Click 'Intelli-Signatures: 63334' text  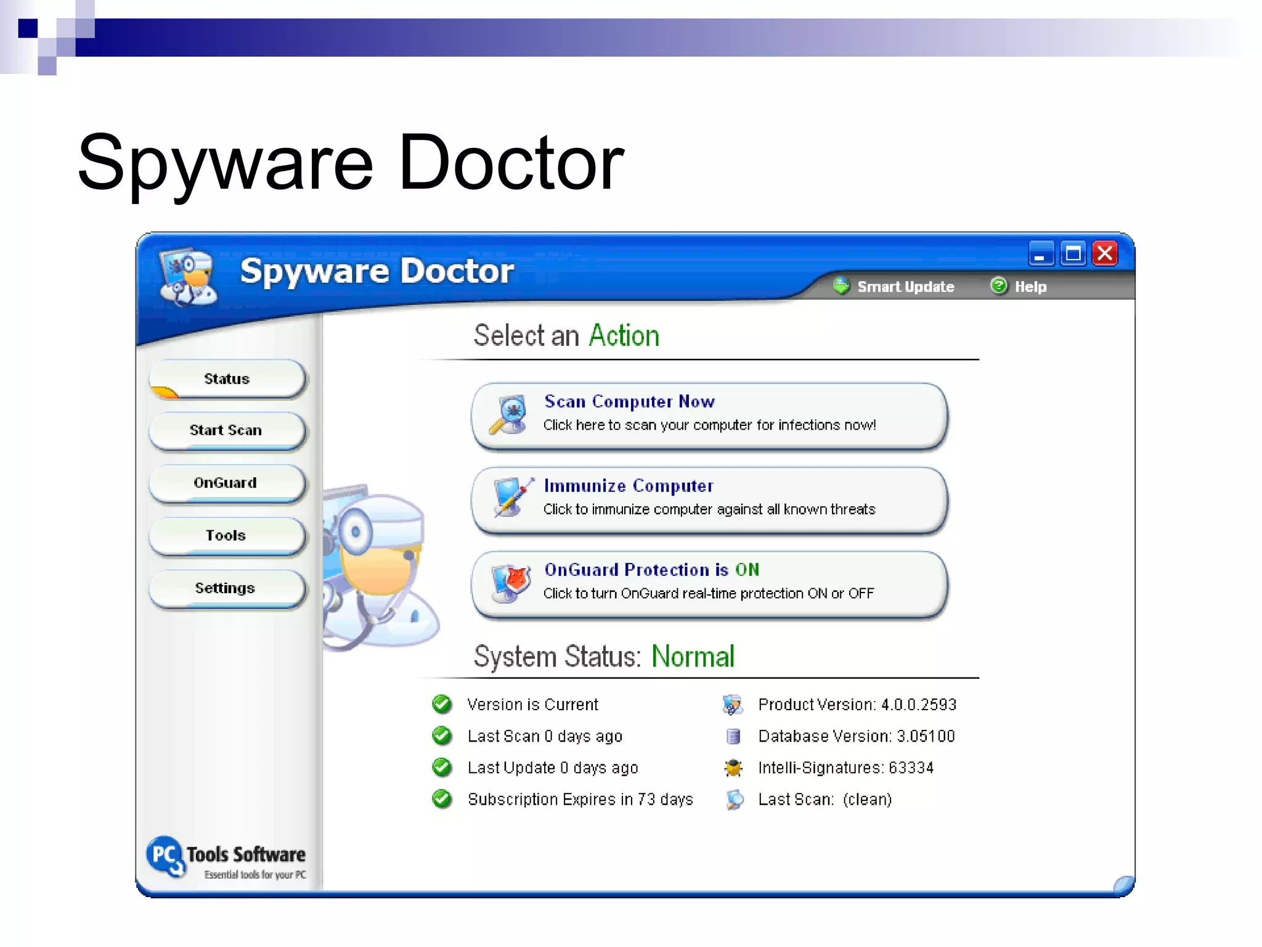point(846,768)
